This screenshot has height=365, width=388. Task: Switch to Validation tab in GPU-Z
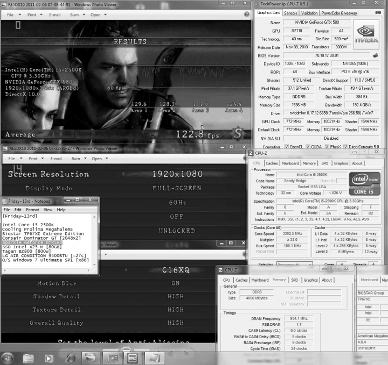coord(309,13)
